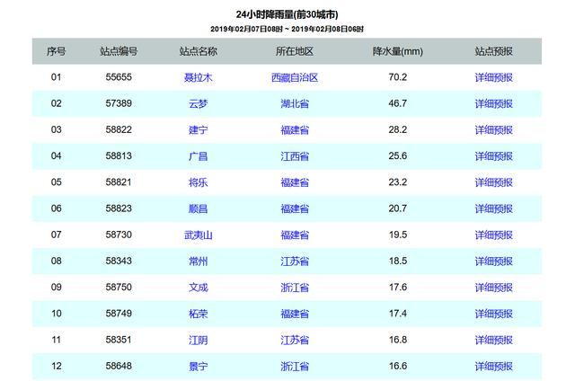Open the 文成 station link
This screenshot has height=381, width=575.
(x=198, y=288)
